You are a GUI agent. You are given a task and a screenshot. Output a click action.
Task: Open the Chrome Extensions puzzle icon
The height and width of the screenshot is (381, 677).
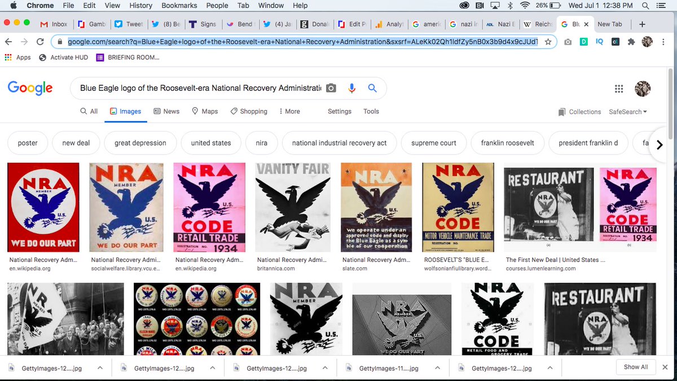point(632,42)
